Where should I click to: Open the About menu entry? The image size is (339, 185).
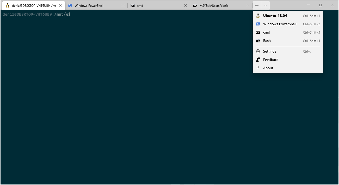(x=288, y=68)
